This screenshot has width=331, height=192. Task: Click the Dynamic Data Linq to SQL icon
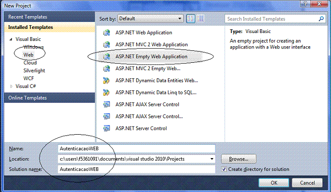(x=107, y=93)
